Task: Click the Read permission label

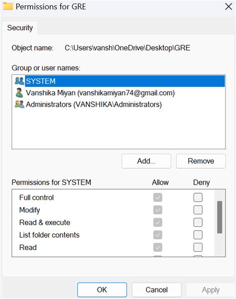Action: (x=28, y=247)
